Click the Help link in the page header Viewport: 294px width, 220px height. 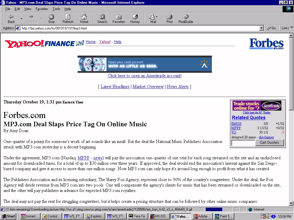click(117, 42)
